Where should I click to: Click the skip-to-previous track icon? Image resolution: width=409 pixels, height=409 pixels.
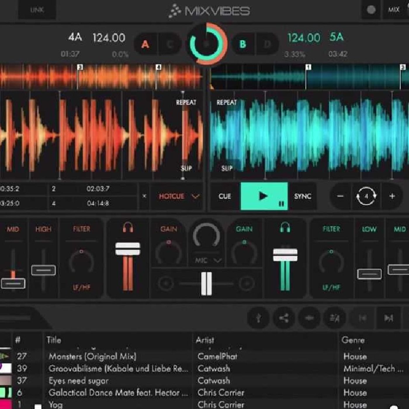(363, 318)
